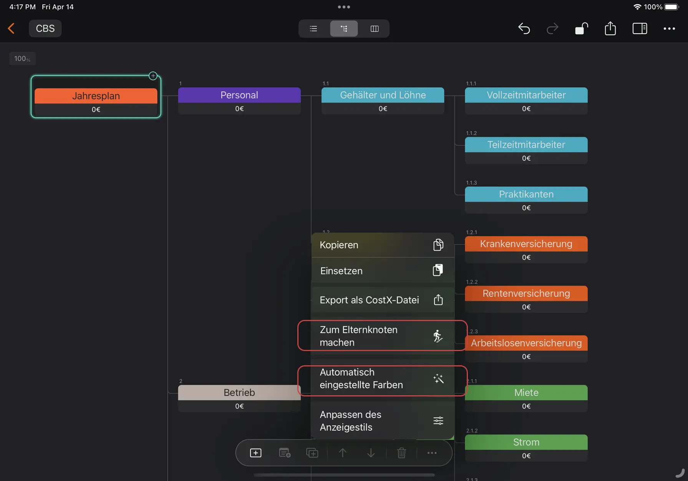Toggle the document lock icon
Screen dimensions: 688x481
point(581,28)
